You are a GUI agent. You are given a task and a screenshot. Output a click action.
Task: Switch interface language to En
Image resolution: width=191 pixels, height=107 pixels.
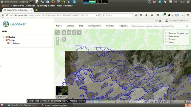[160, 21]
